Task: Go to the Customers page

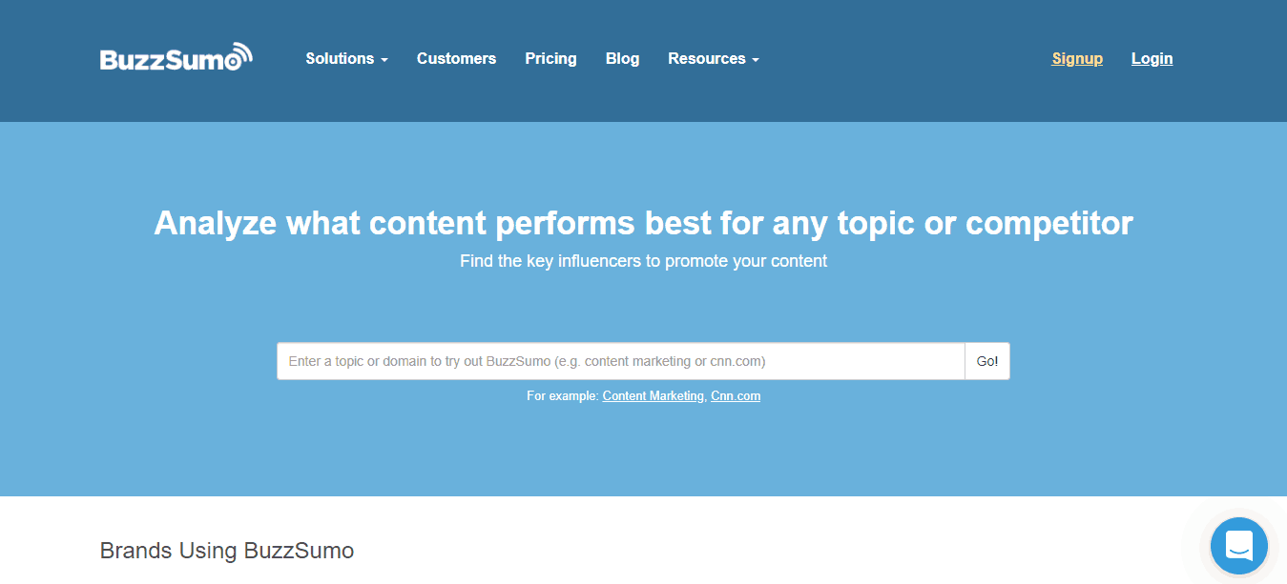Action: click(x=456, y=59)
